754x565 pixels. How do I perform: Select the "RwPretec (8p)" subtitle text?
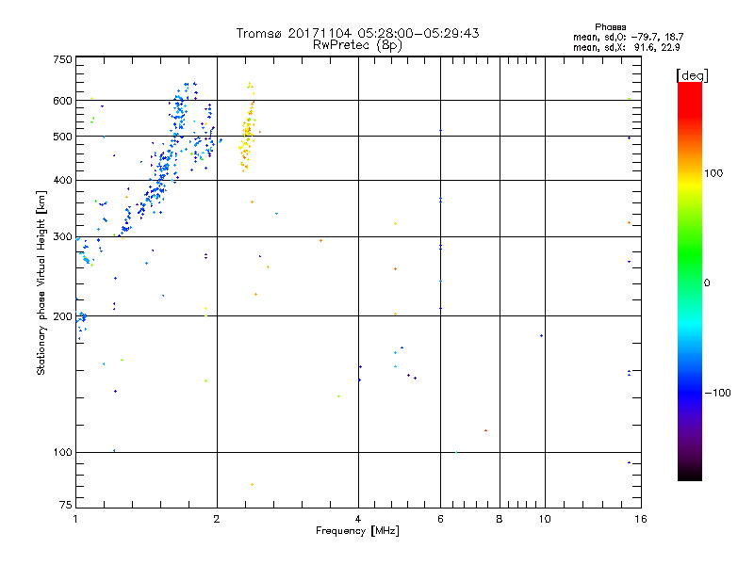pyautogui.click(x=357, y=45)
